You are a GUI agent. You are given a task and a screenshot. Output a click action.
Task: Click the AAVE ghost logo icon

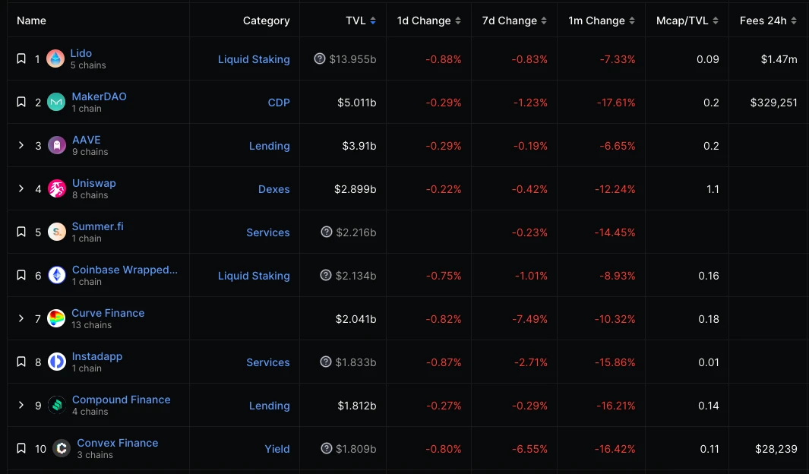pos(57,145)
